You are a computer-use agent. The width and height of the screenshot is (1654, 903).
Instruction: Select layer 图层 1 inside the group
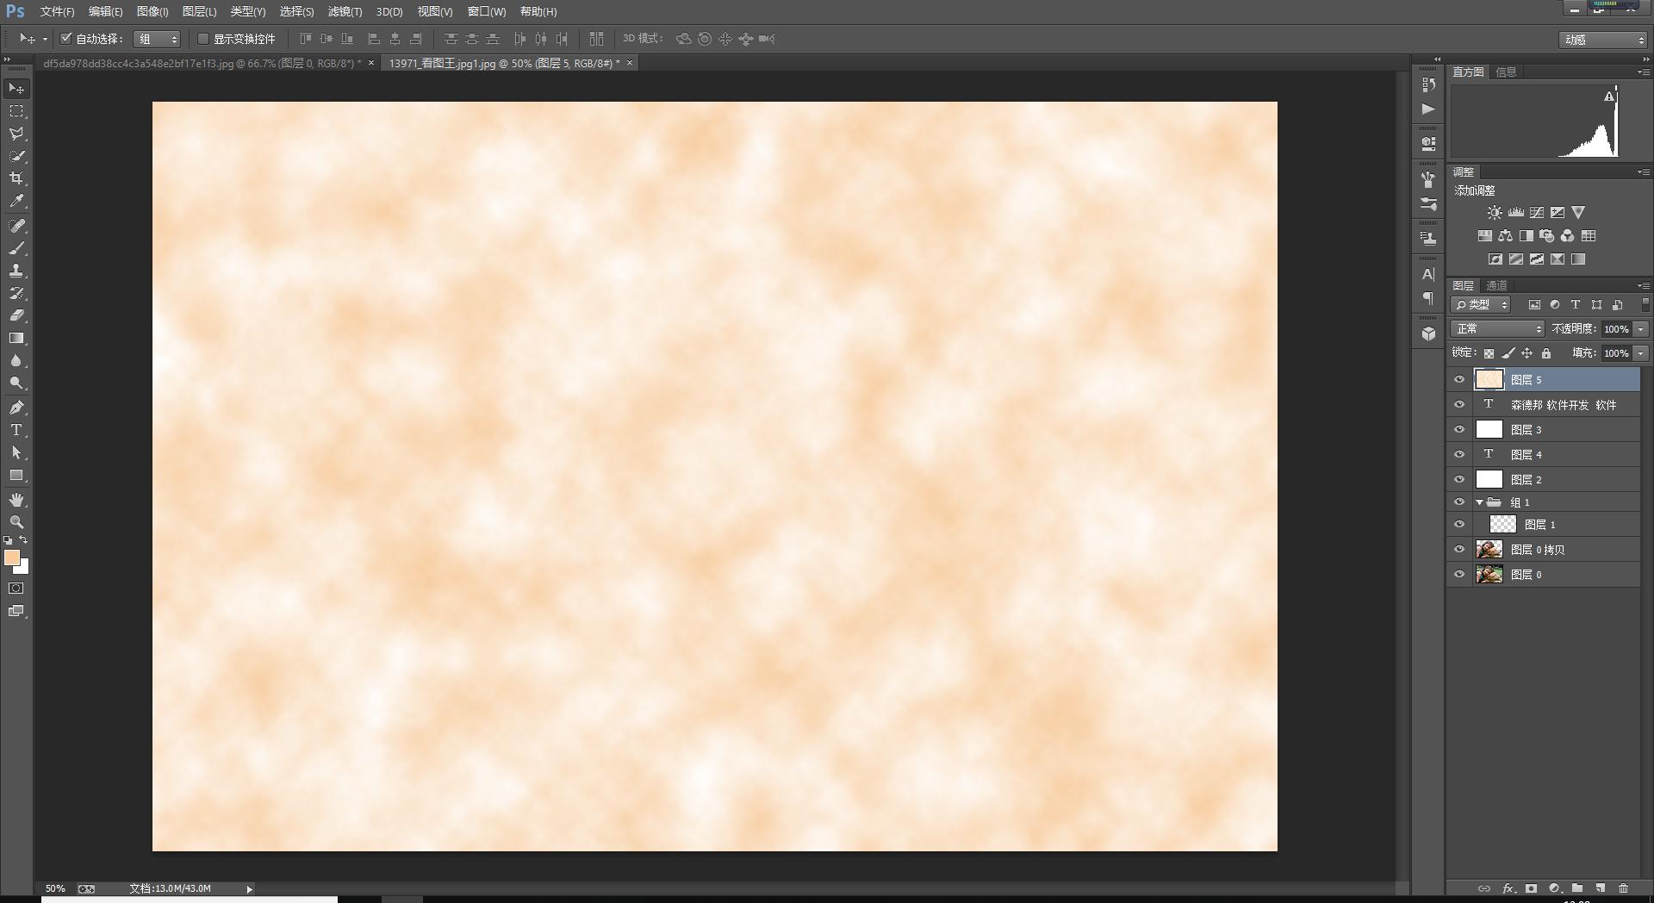click(1545, 525)
